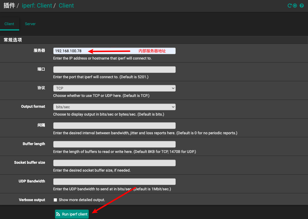Follow the iperf: Client breadcrumb link
308x219 pixels.
37,6
